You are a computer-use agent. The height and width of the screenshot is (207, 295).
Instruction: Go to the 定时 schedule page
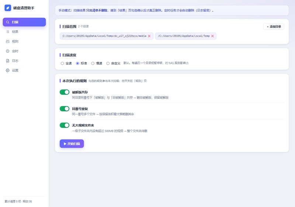[24, 51]
